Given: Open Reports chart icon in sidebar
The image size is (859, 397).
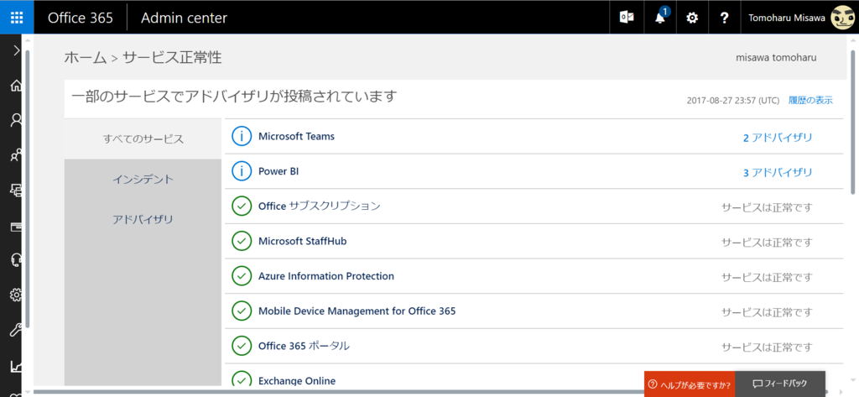Looking at the screenshot, I should (x=17, y=366).
